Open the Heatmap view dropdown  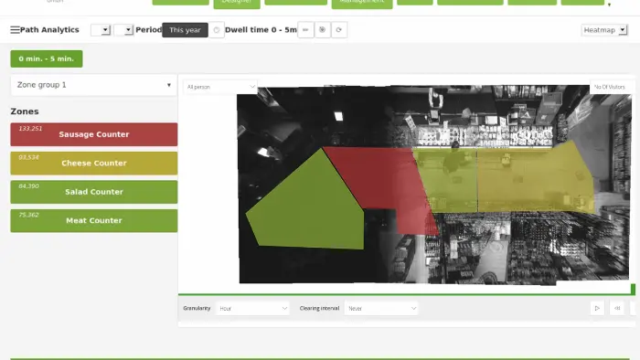coord(604,30)
